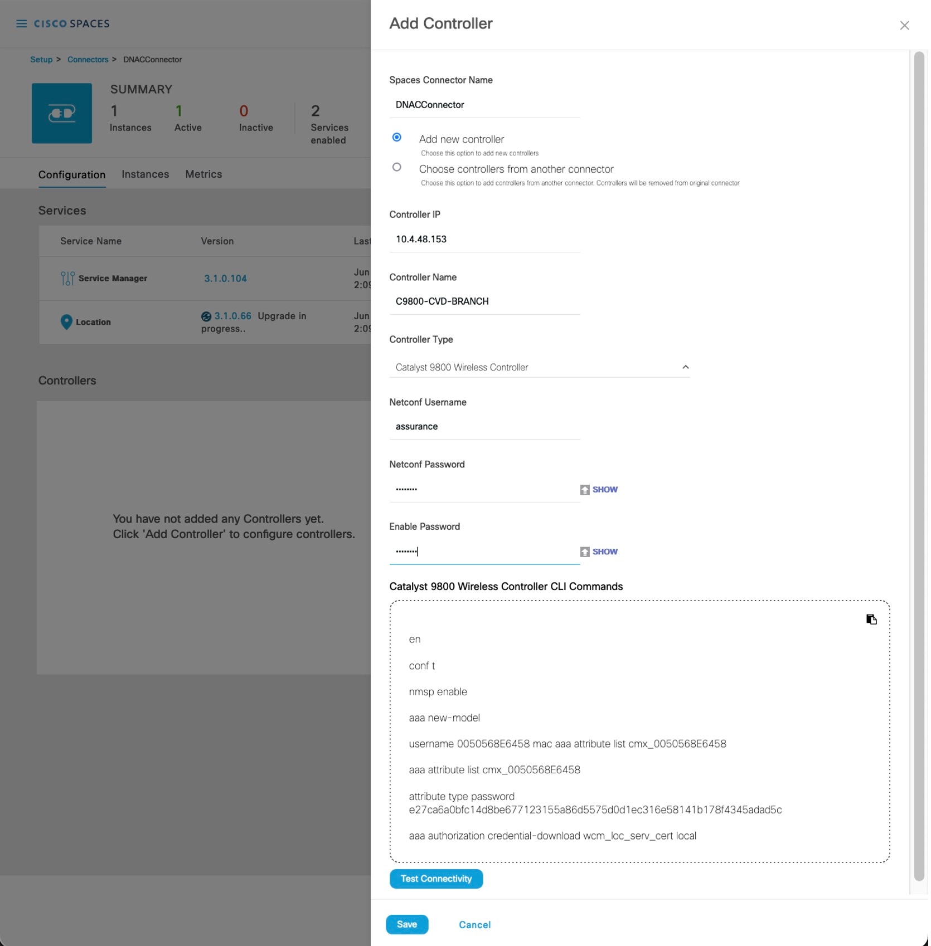The width and height of the screenshot is (931, 946).
Task: Click the Netconf Password field
Action: click(x=484, y=490)
